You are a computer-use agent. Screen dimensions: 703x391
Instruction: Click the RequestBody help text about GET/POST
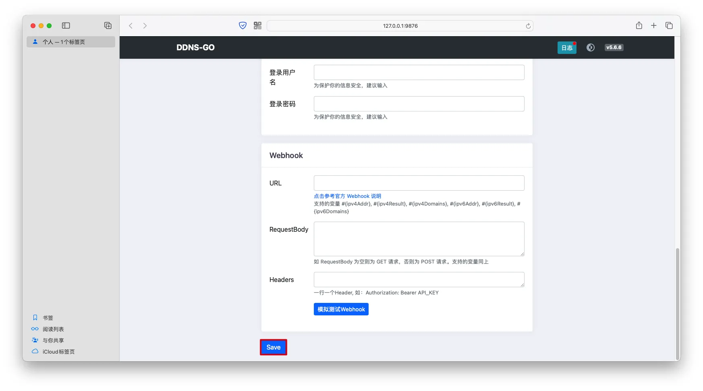pos(401,262)
